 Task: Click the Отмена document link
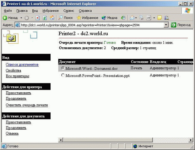point(12,133)
